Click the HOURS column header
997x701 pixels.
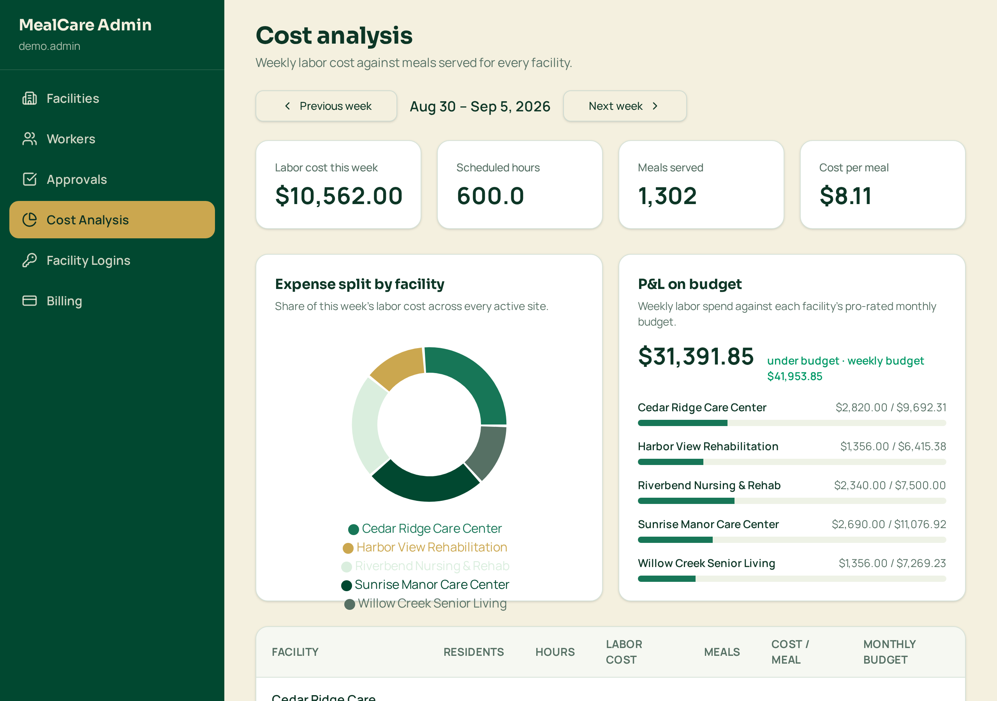click(555, 652)
